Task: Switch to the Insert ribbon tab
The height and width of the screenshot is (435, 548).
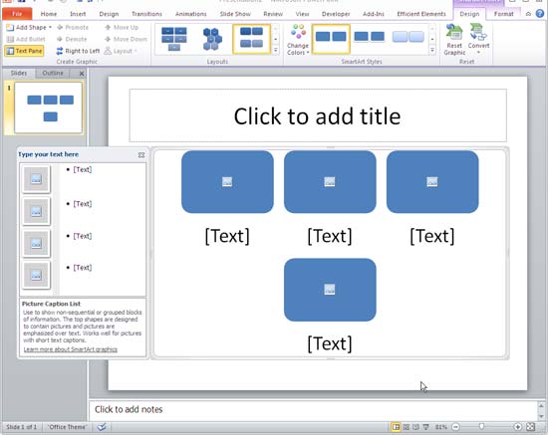Action: pos(78,14)
